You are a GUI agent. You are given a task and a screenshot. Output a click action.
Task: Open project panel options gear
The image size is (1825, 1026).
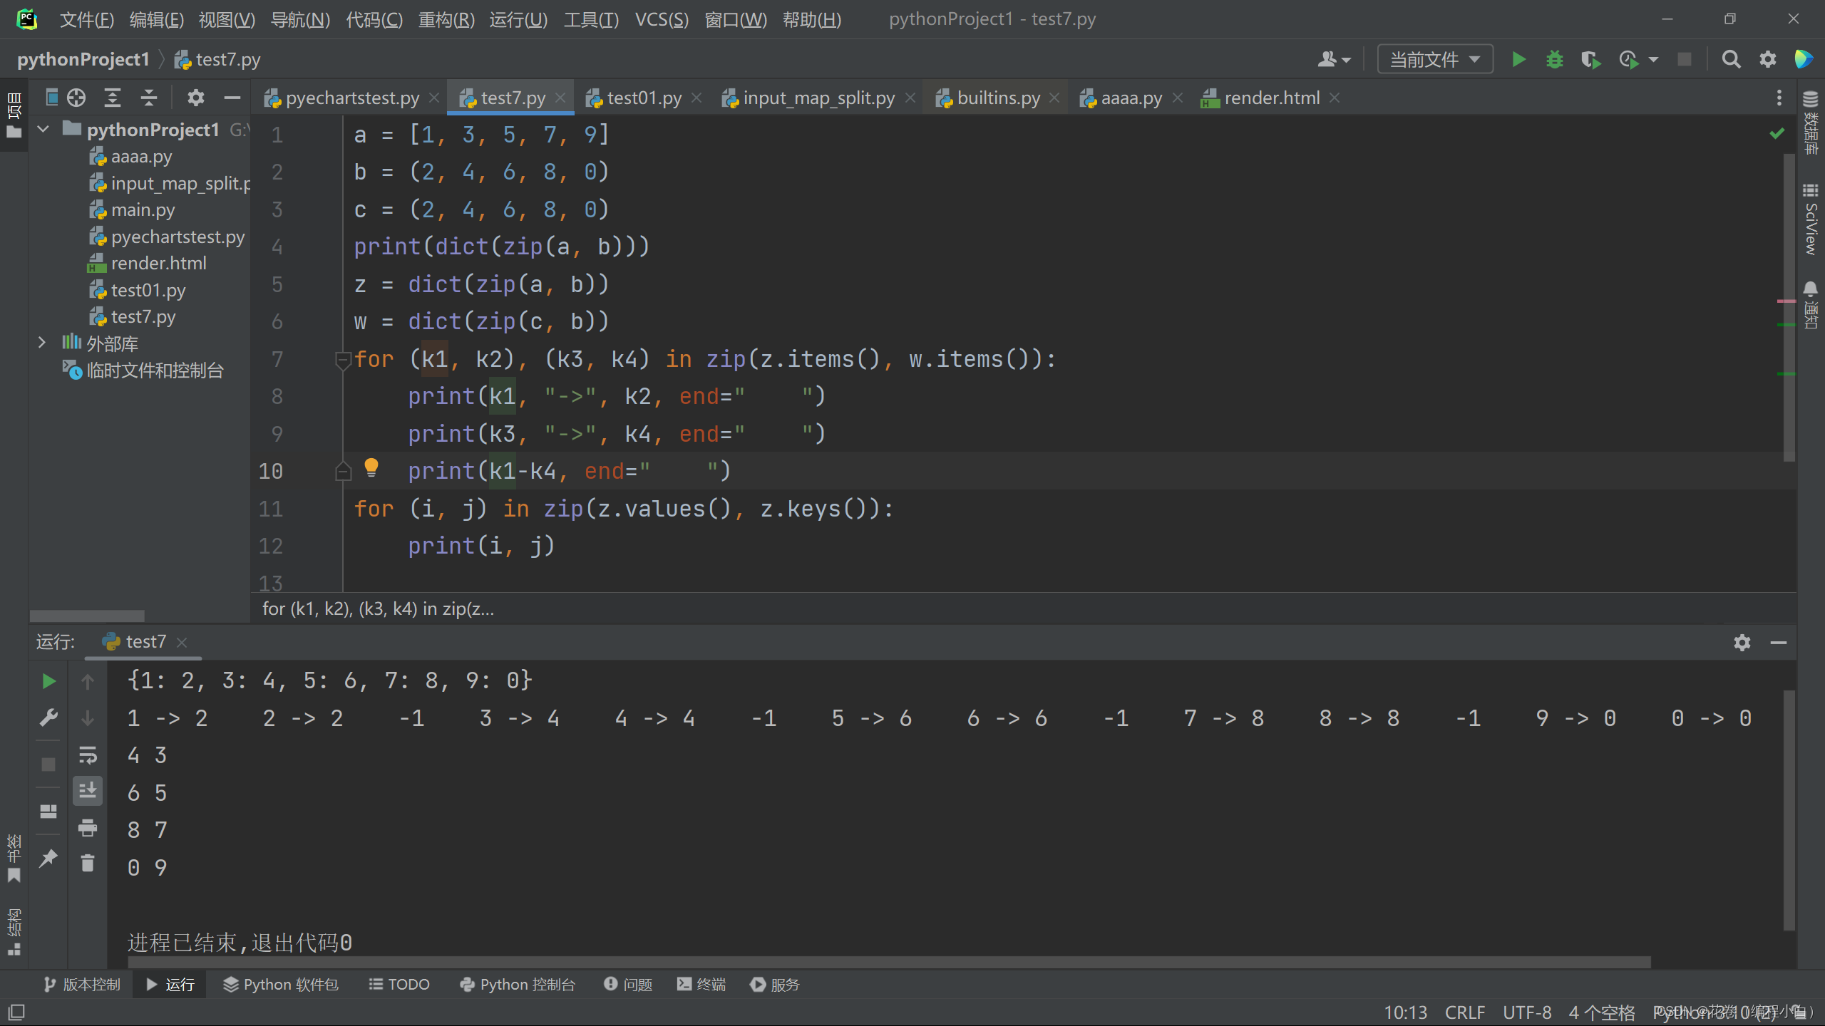point(195,98)
